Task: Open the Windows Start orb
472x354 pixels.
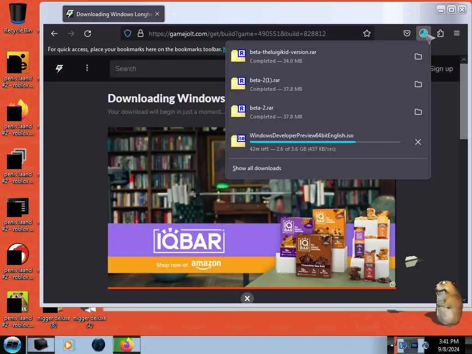Action: coord(12,345)
